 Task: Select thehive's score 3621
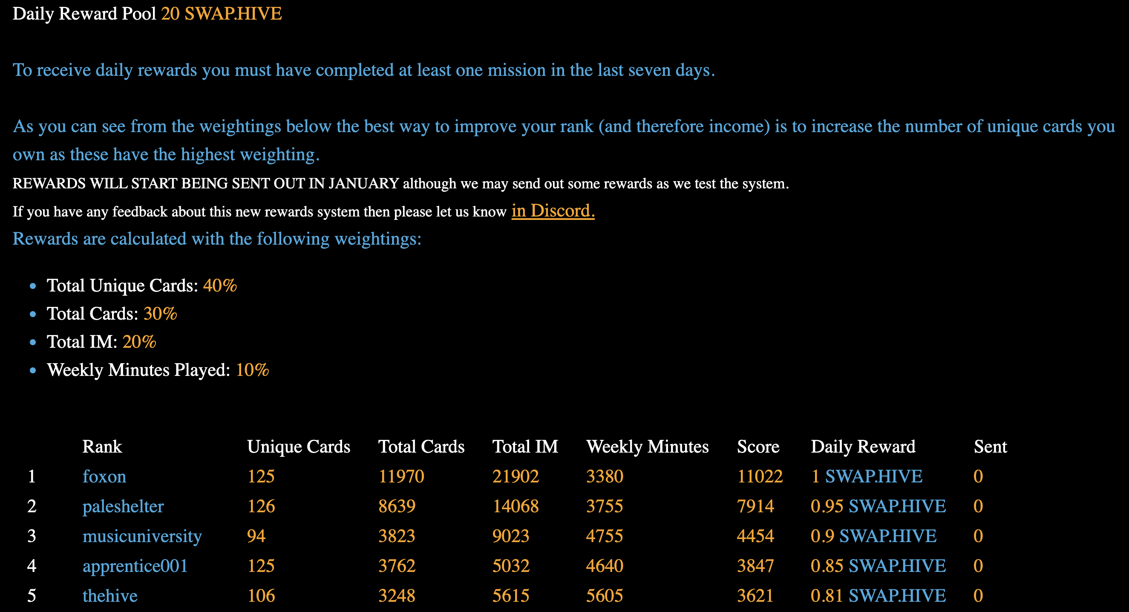tap(755, 596)
